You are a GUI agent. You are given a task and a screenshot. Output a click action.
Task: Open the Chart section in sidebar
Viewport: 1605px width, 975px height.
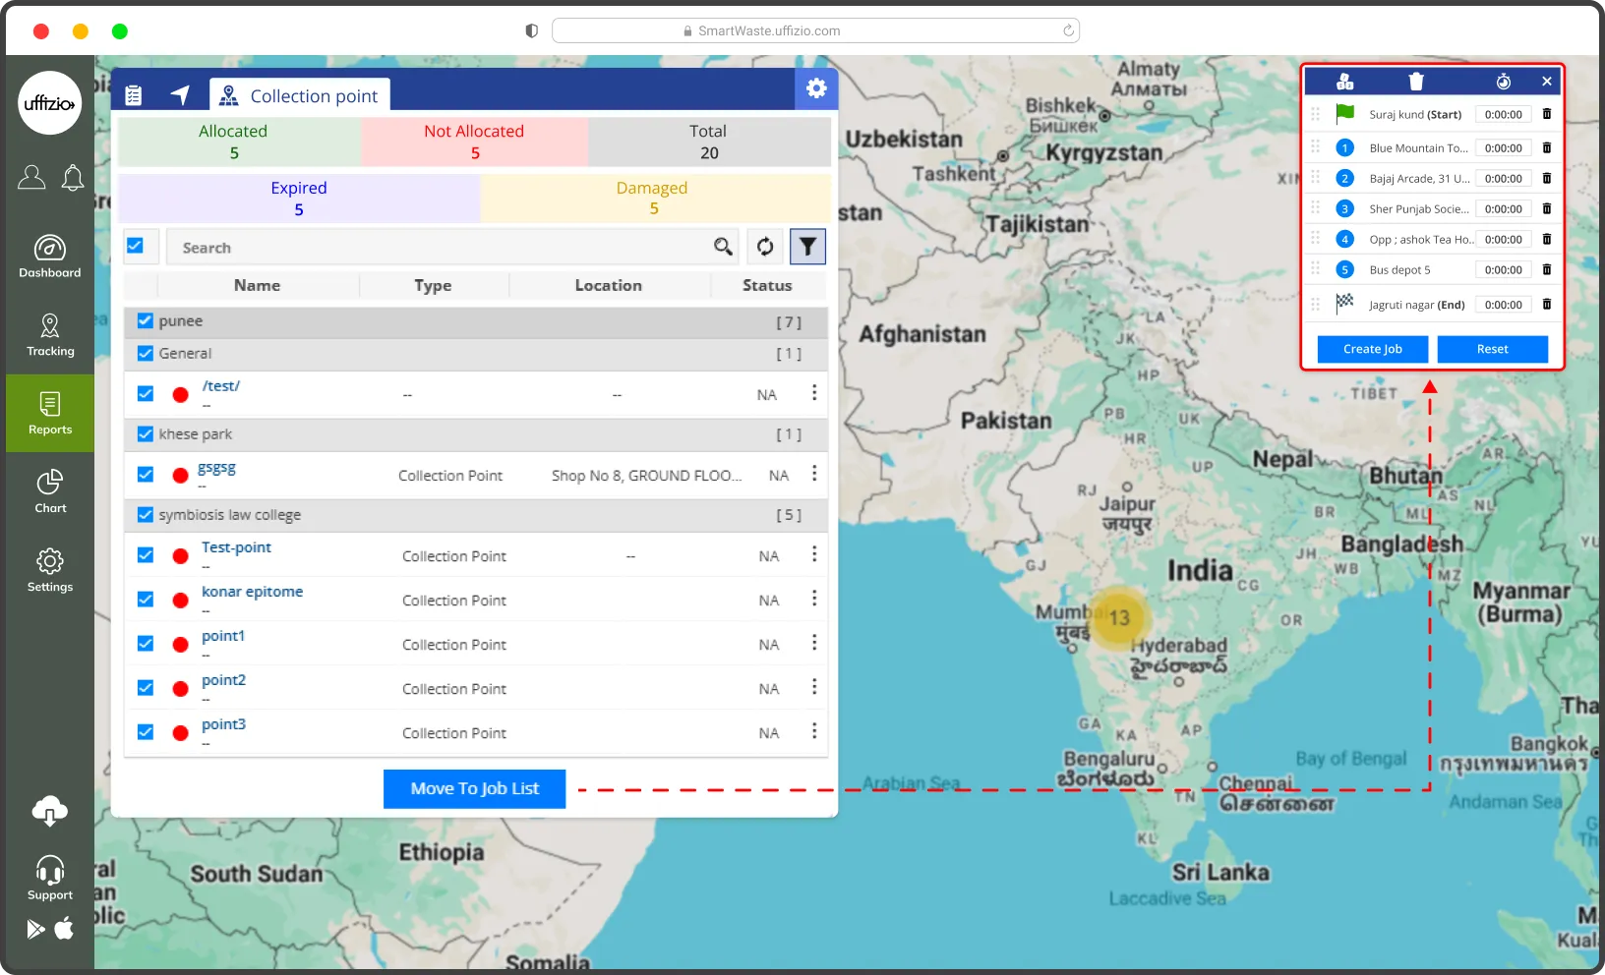coord(50,491)
